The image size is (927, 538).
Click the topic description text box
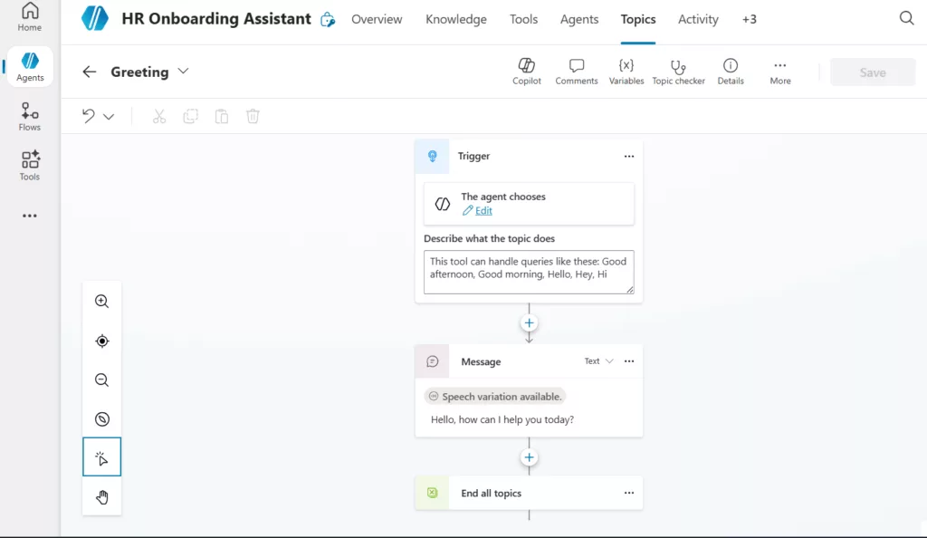pos(529,272)
